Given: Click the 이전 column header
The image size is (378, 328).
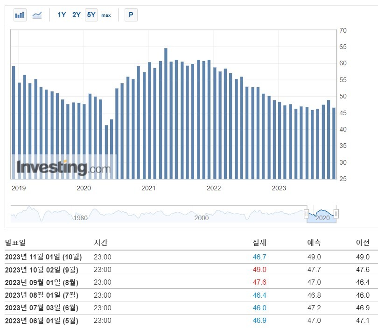Looking at the screenshot, I should [363, 243].
